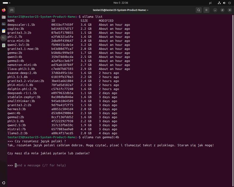Viewport: 234px width, 187px height.
Task: Click the 'deepseek-r1:1.5b' model name
Action: coord(22,93)
